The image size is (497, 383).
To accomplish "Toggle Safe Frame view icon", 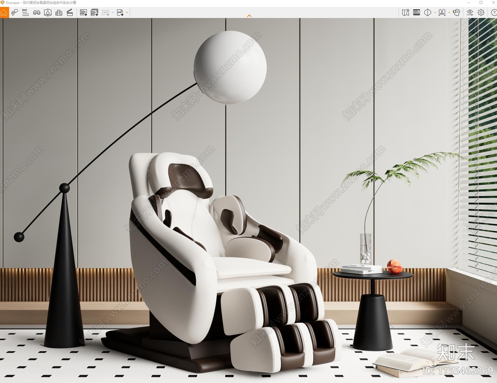I will pyautogui.click(x=417, y=12).
